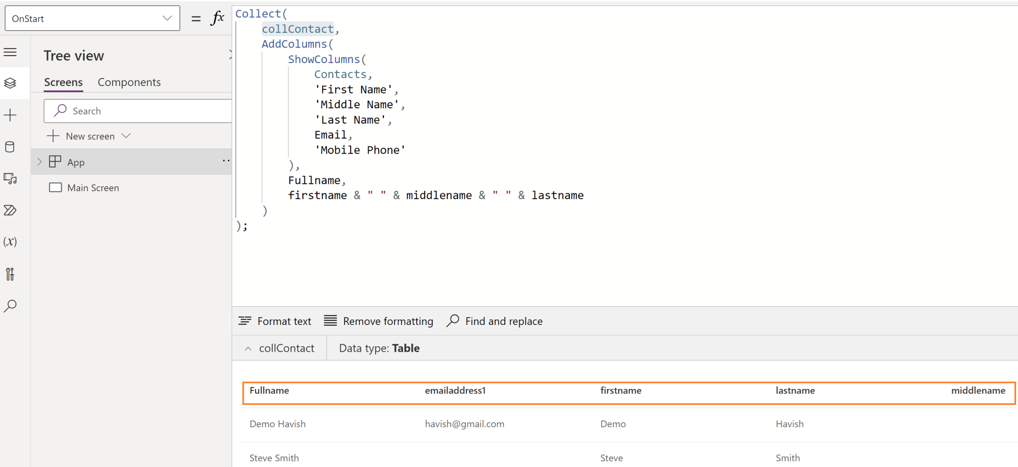Open the Media panel
This screenshot has width=1018, height=467.
10,178
